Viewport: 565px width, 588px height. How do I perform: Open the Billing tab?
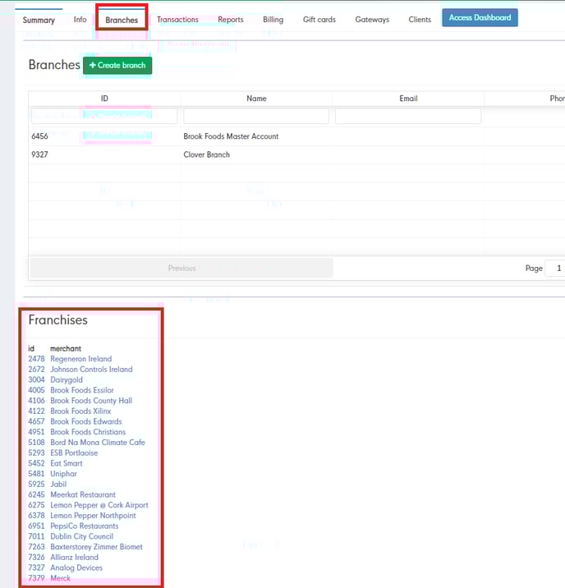(273, 20)
